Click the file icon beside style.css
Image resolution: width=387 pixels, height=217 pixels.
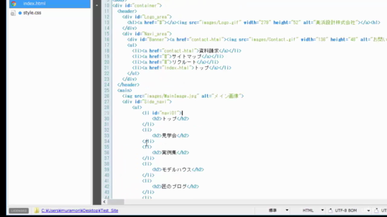(13, 13)
